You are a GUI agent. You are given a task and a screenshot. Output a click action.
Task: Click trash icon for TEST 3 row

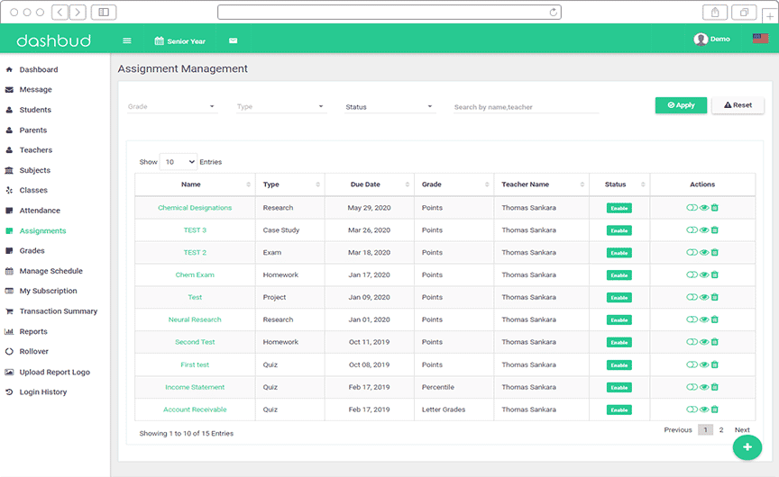click(x=715, y=230)
